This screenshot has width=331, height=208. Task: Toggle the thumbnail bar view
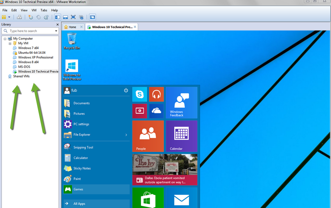click(65, 17)
